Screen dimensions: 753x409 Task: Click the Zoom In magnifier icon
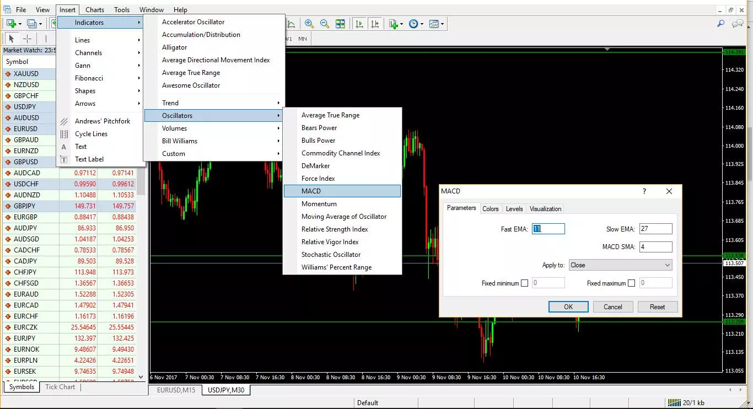(x=309, y=24)
